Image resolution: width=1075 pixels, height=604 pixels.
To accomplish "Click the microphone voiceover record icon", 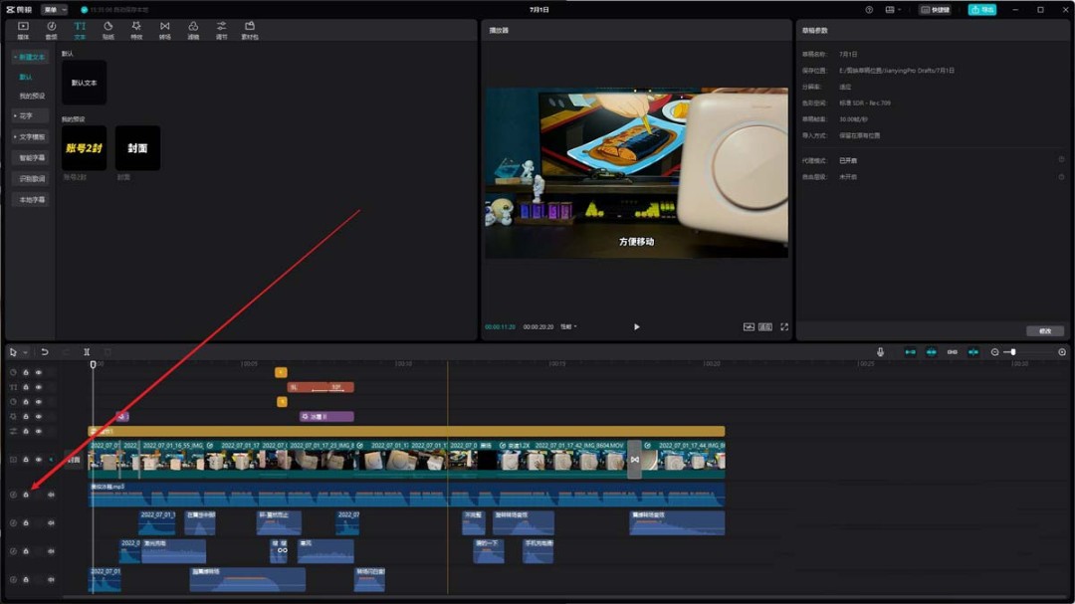I will [880, 352].
